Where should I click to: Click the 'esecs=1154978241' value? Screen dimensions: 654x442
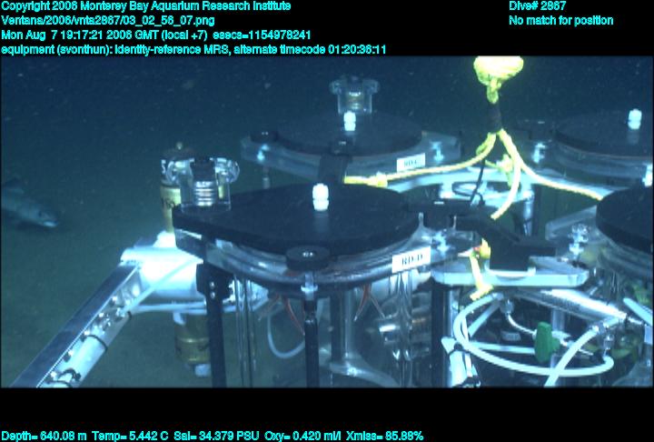coord(262,35)
